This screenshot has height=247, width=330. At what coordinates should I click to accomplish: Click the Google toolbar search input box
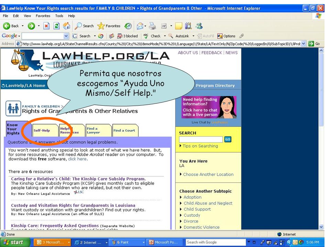pos(43,36)
